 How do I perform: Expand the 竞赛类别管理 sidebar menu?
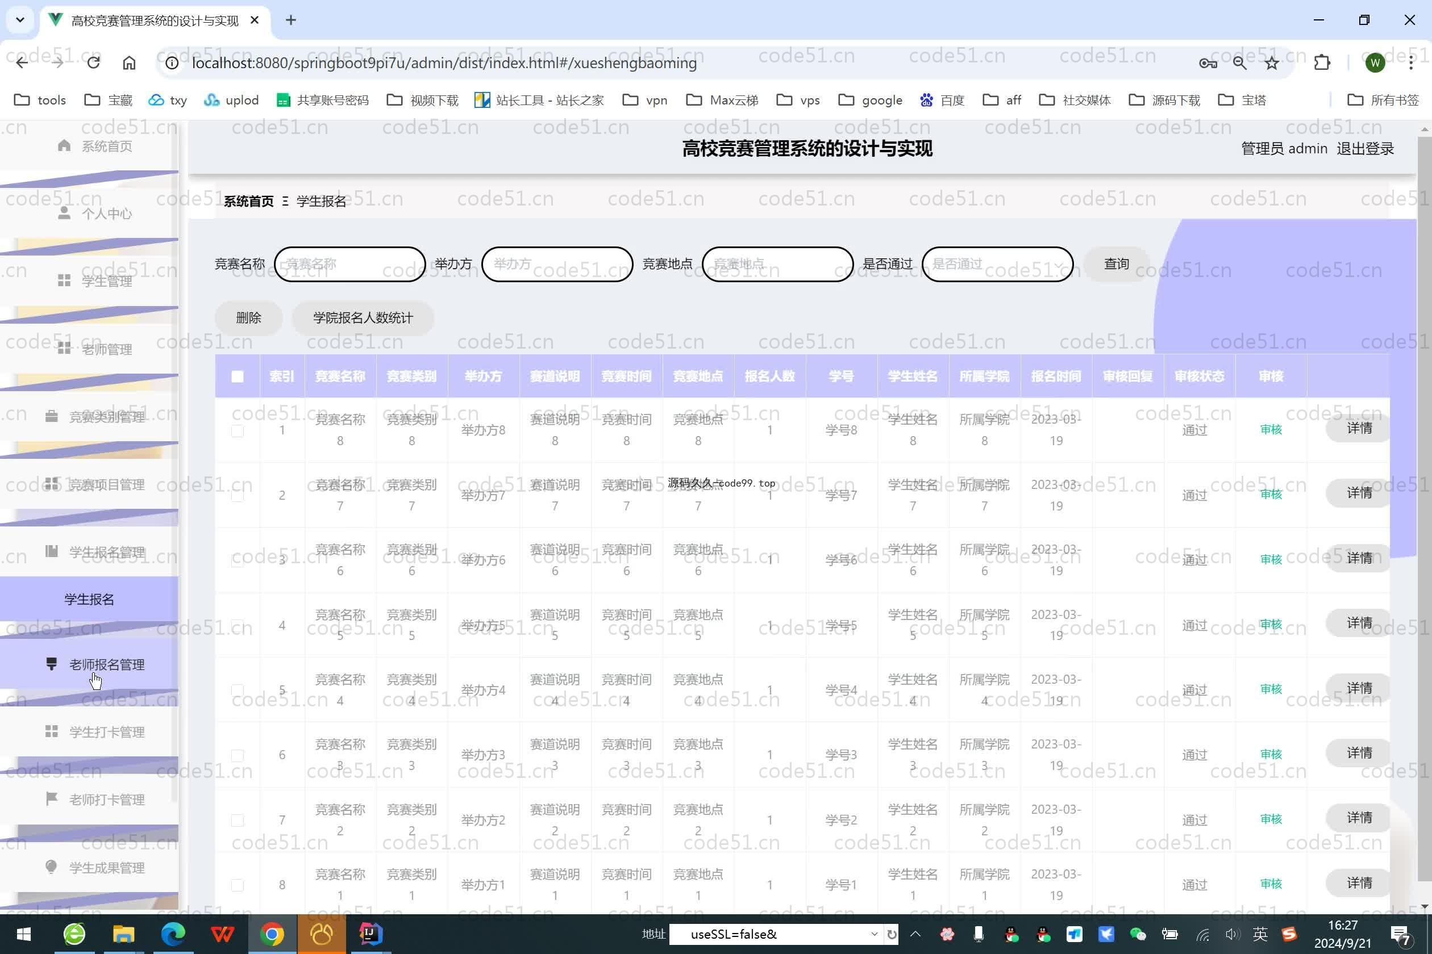[x=90, y=417]
